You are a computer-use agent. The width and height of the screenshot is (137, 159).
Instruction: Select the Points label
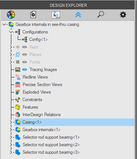(35, 62)
